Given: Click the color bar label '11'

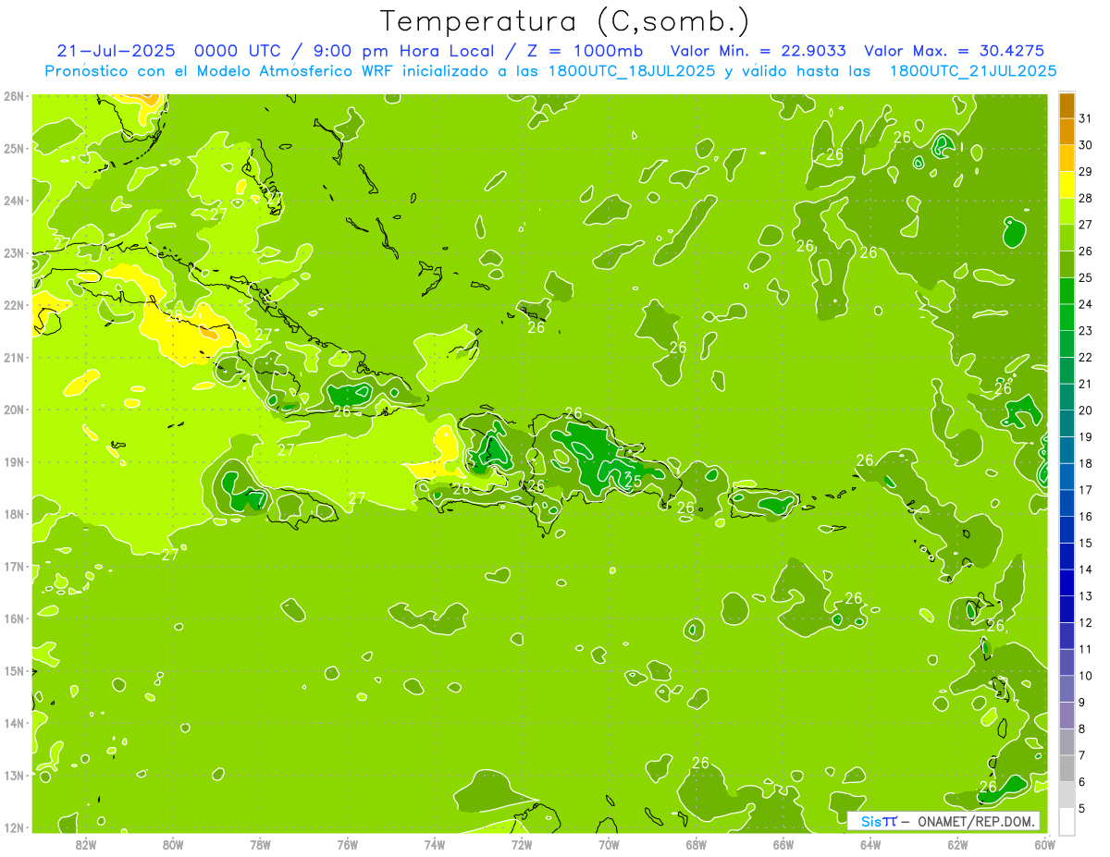Looking at the screenshot, I should [x=1085, y=649].
